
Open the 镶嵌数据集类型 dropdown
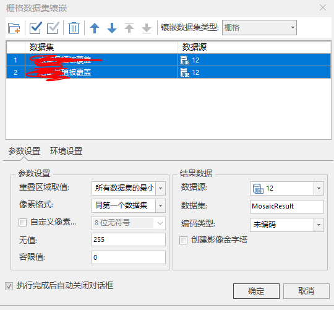(259, 27)
